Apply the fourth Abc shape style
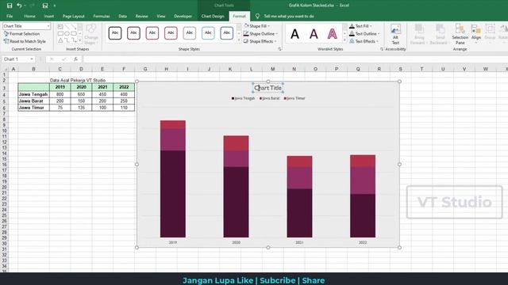 tap(171, 33)
